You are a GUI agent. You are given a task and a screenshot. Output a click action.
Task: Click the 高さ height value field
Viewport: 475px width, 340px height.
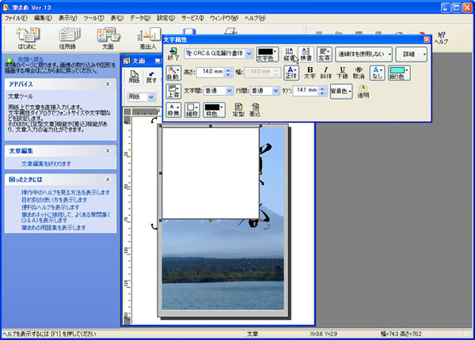211,72
